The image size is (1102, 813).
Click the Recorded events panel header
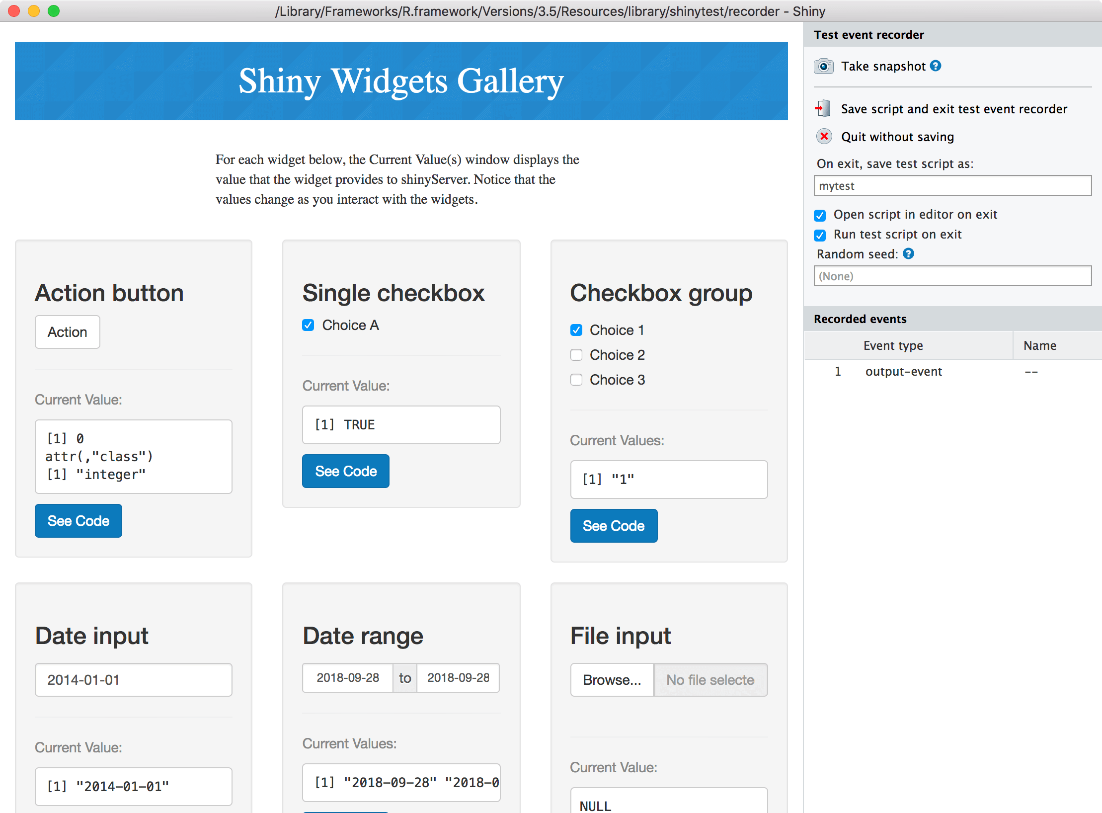click(952, 319)
